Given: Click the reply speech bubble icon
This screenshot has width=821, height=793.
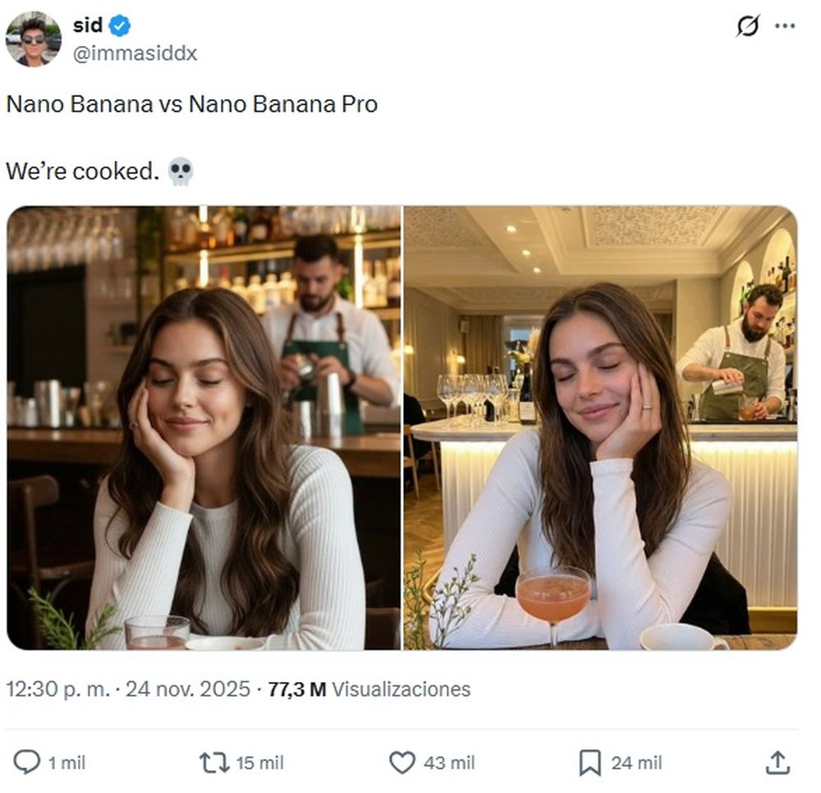Looking at the screenshot, I should click(27, 763).
